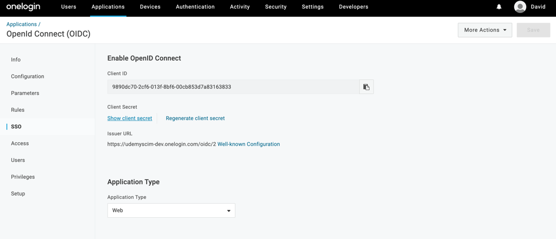Click the Client ID field
The width and height of the screenshot is (556, 239).
point(233,87)
